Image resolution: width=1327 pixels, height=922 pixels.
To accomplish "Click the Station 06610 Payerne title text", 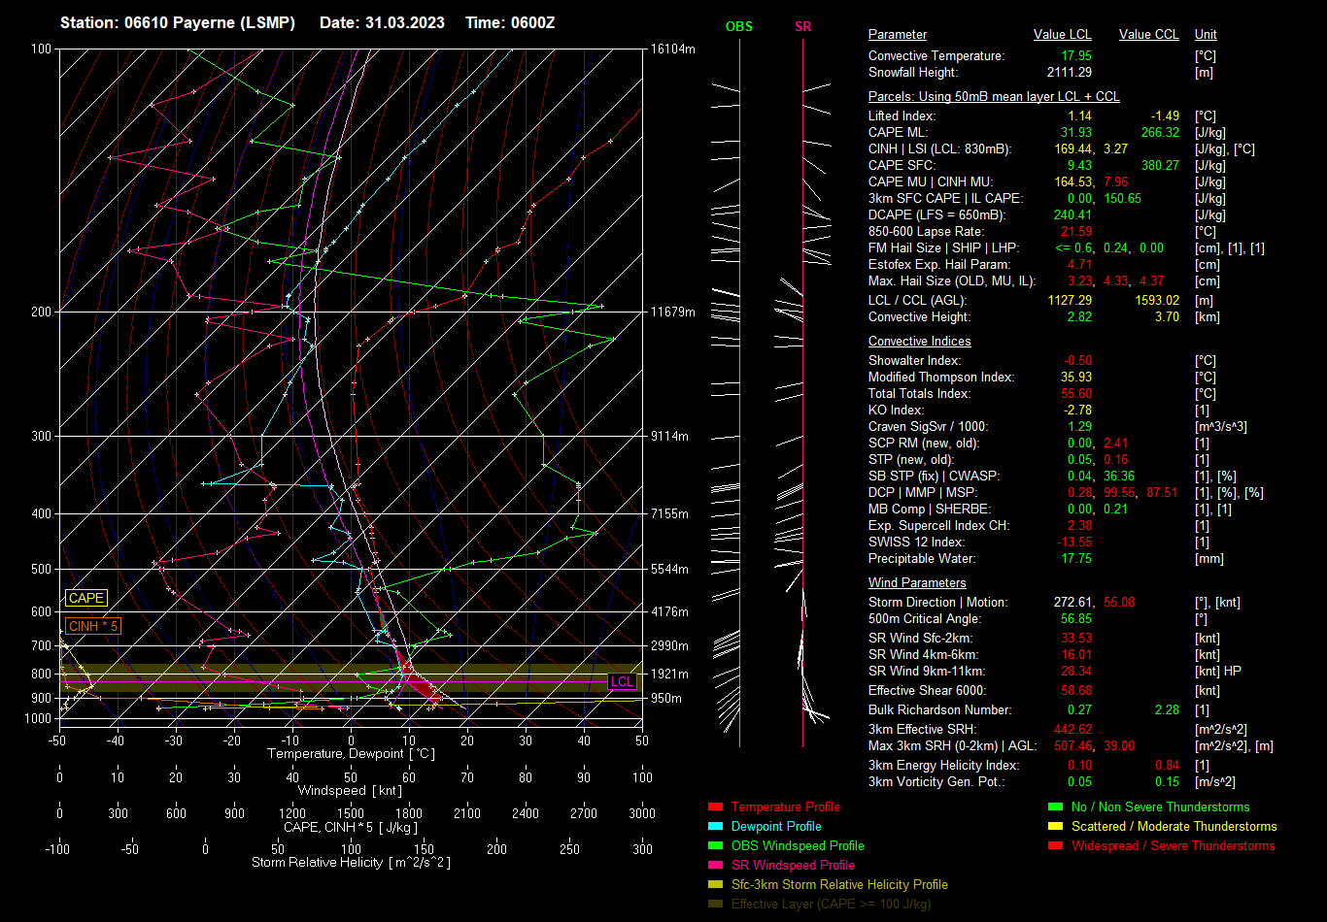I will coord(178,22).
